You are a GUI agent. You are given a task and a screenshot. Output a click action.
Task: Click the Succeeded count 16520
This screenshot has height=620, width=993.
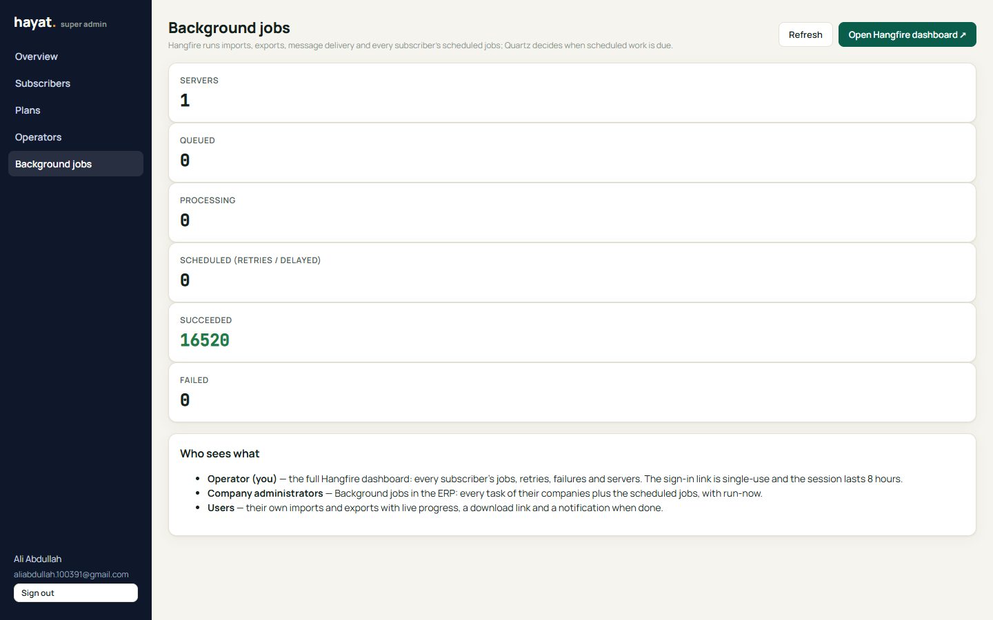(x=205, y=340)
